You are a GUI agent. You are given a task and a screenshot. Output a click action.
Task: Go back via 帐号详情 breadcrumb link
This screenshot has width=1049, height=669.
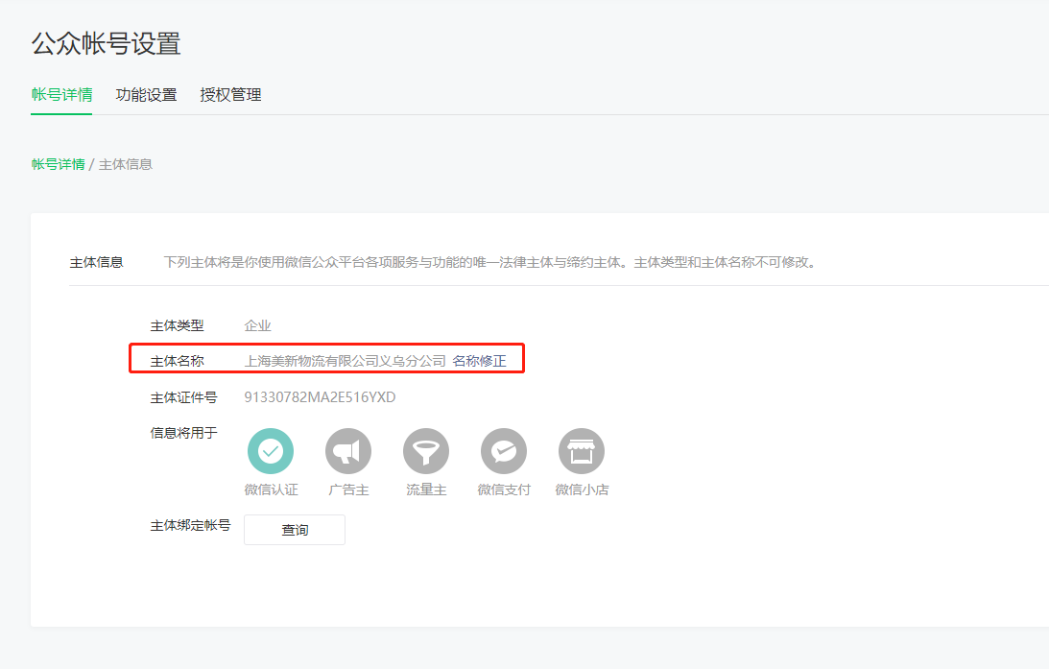[x=59, y=164]
